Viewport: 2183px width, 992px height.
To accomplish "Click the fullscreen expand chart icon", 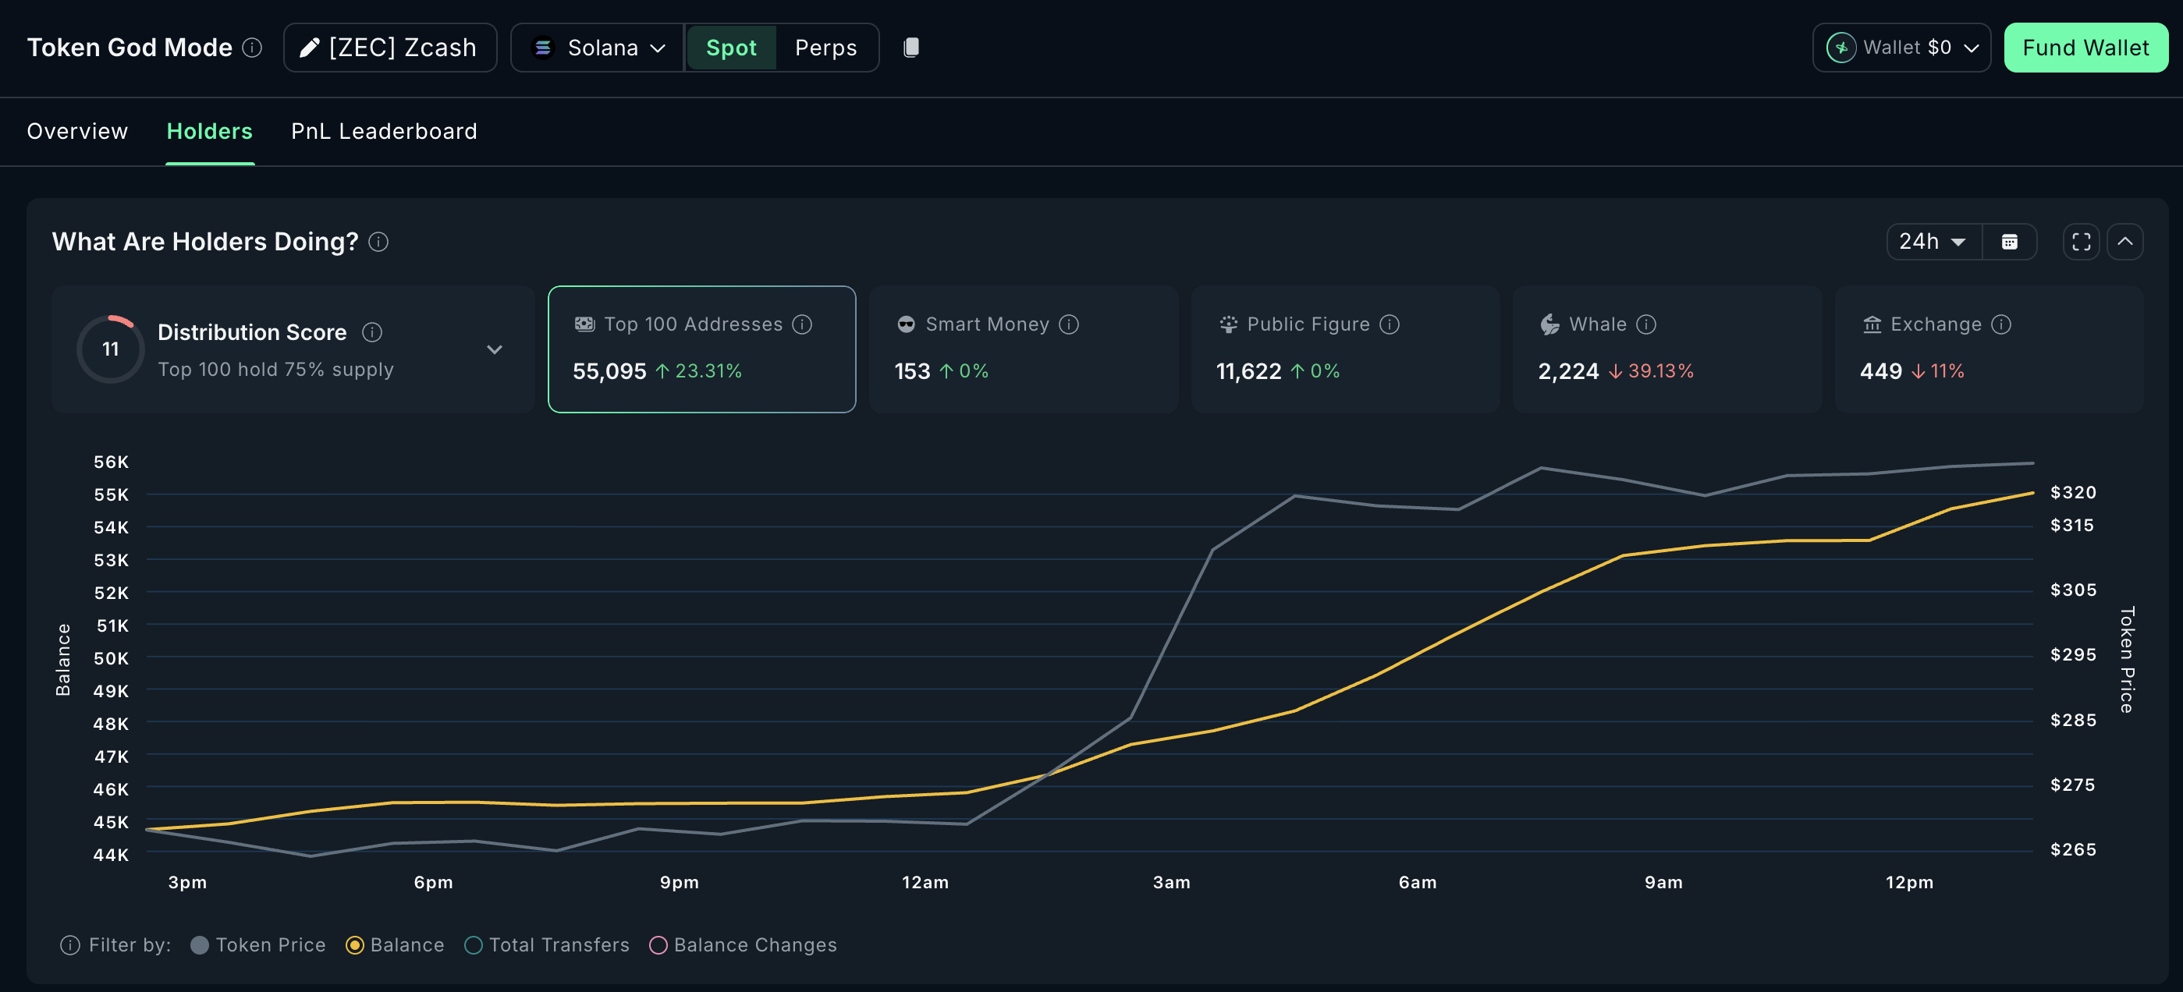I will pos(2081,243).
